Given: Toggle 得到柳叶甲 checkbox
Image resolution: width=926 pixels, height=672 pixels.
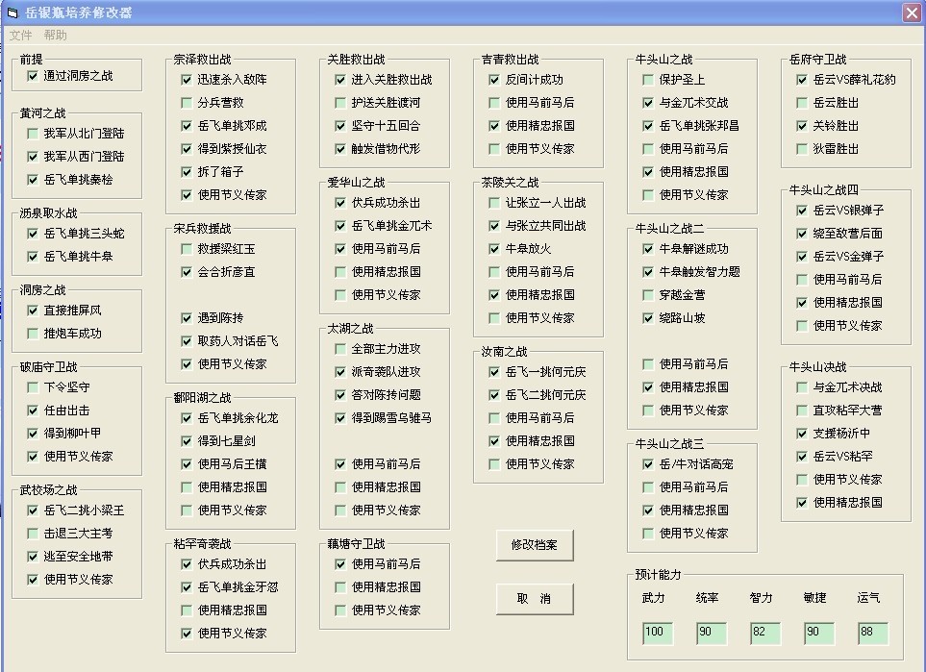Looking at the screenshot, I should pyautogui.click(x=33, y=434).
